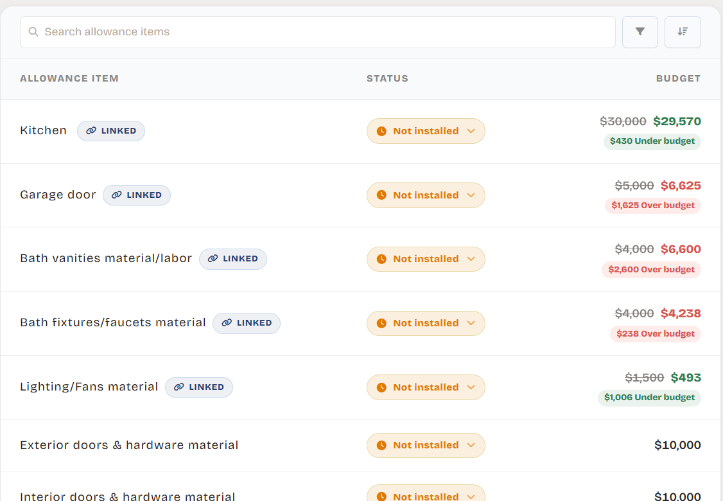Screen dimensions: 723x501
Task: Click the $1,625 Over budget tag
Action: click(653, 206)
